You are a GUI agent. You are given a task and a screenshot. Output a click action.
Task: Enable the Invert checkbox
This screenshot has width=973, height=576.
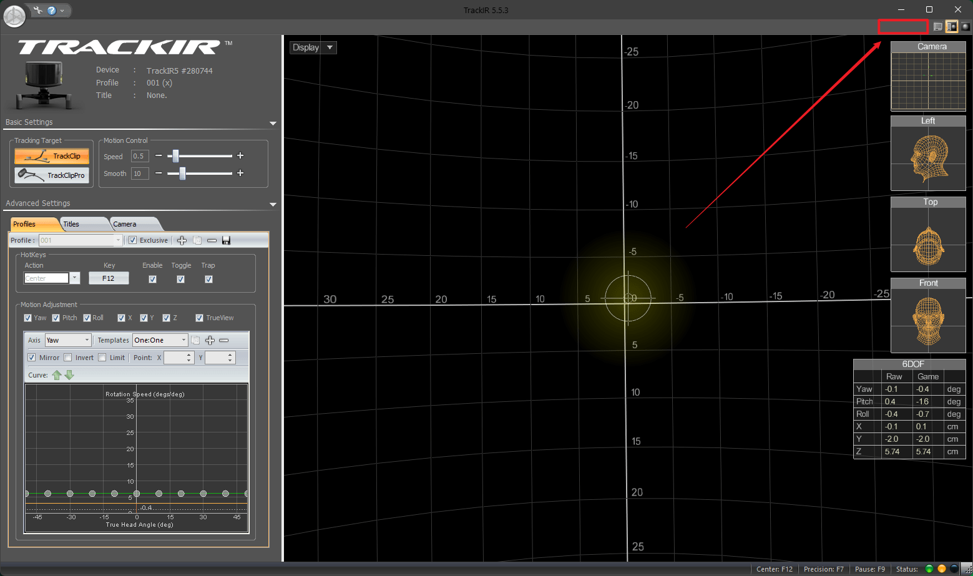click(x=67, y=358)
